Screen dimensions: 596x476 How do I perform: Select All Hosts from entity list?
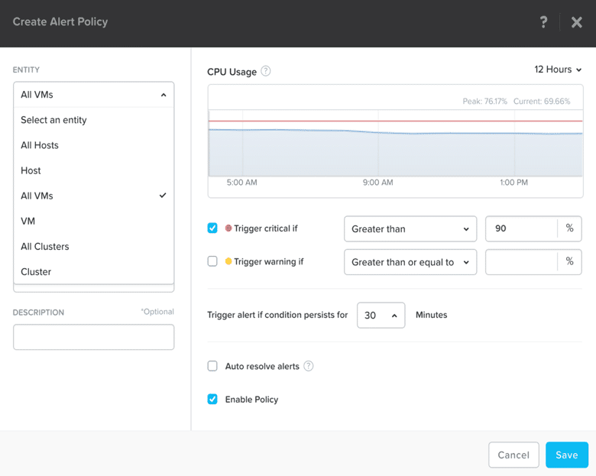pyautogui.click(x=40, y=145)
